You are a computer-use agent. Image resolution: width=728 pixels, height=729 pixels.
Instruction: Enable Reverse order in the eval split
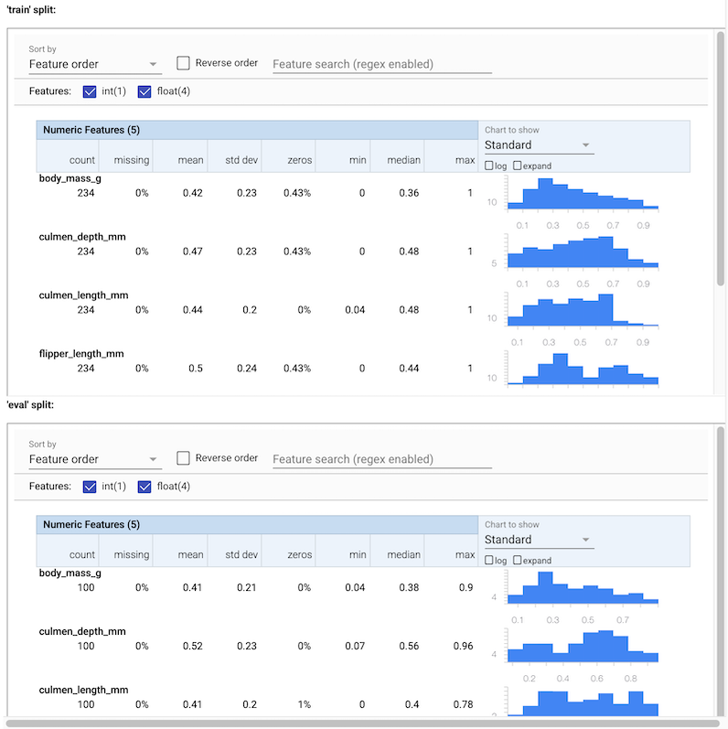coord(184,458)
